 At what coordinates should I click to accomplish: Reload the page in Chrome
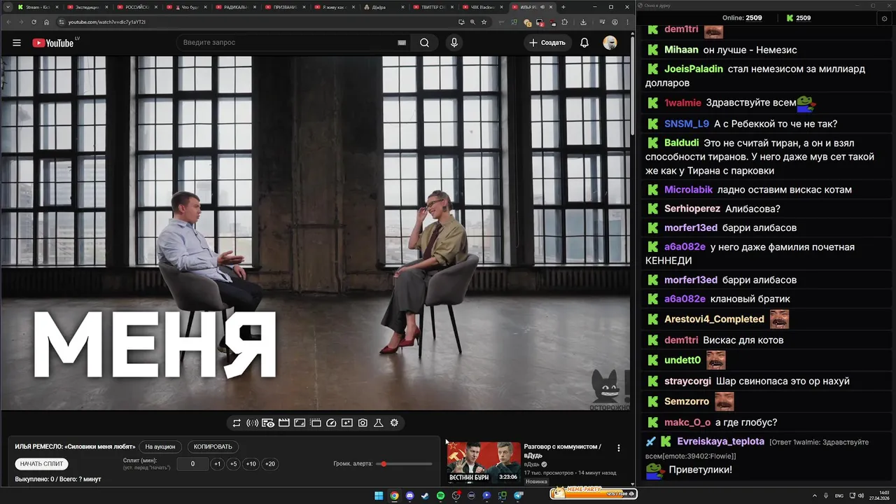pyautogui.click(x=34, y=22)
